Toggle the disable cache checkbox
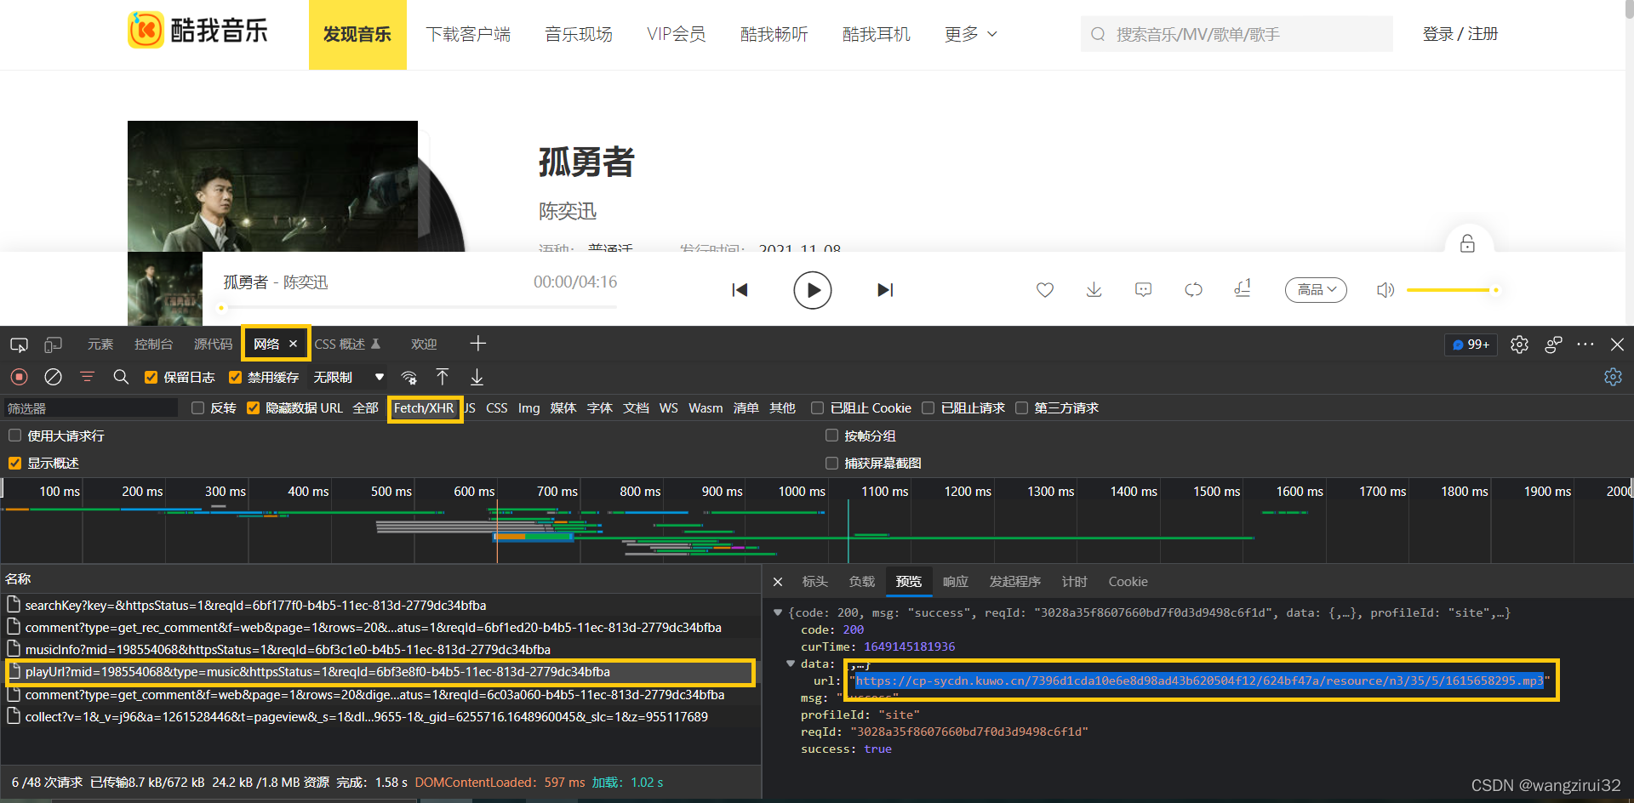 click(236, 378)
